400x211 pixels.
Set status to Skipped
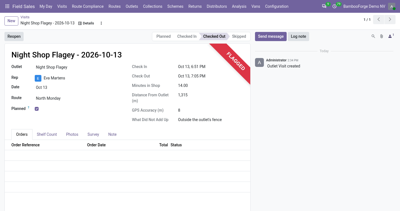239,36
